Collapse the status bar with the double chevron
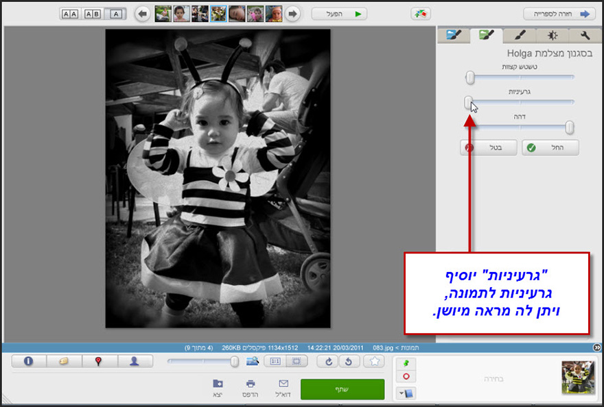This screenshot has height=407, width=604. (597, 347)
